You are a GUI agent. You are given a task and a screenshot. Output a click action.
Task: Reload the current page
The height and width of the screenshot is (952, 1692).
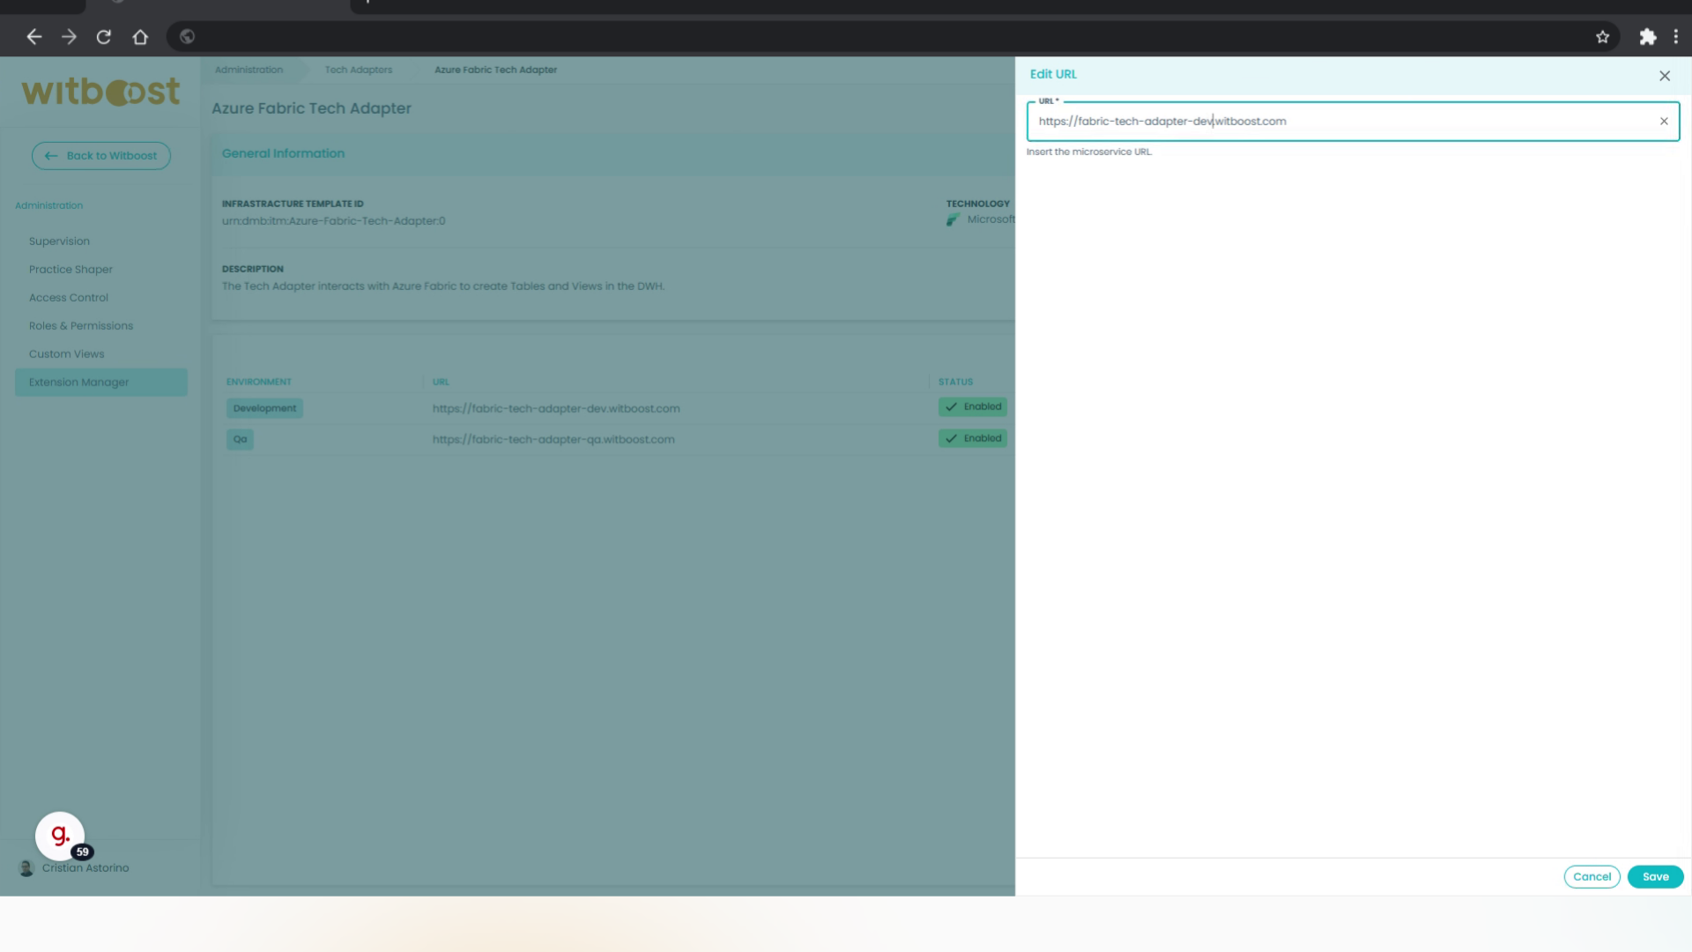click(104, 37)
